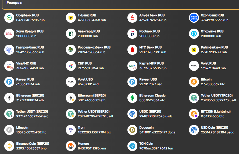Select the СБП RUB colorful icon

click(71, 66)
